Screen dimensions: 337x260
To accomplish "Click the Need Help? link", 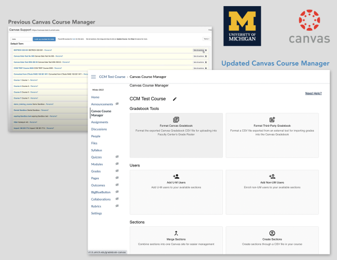I will (313, 93).
